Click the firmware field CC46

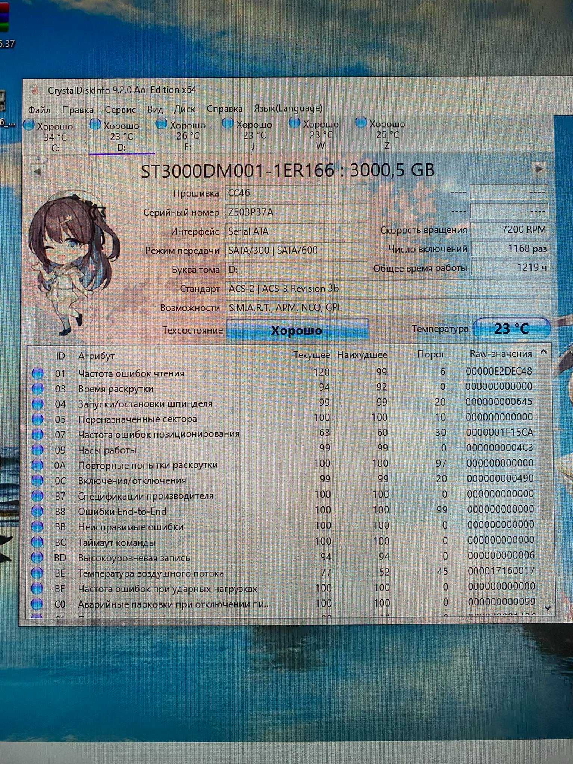296,193
